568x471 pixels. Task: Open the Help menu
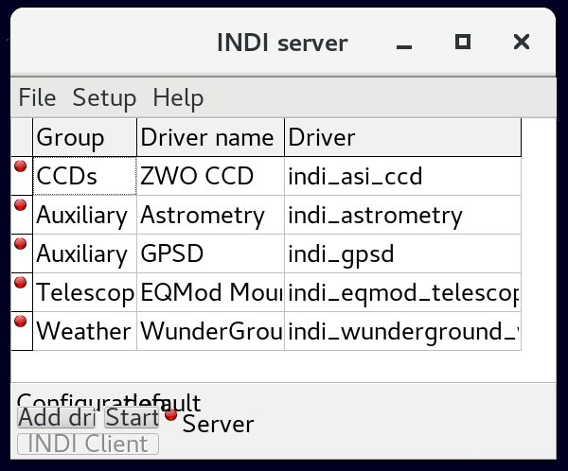178,97
